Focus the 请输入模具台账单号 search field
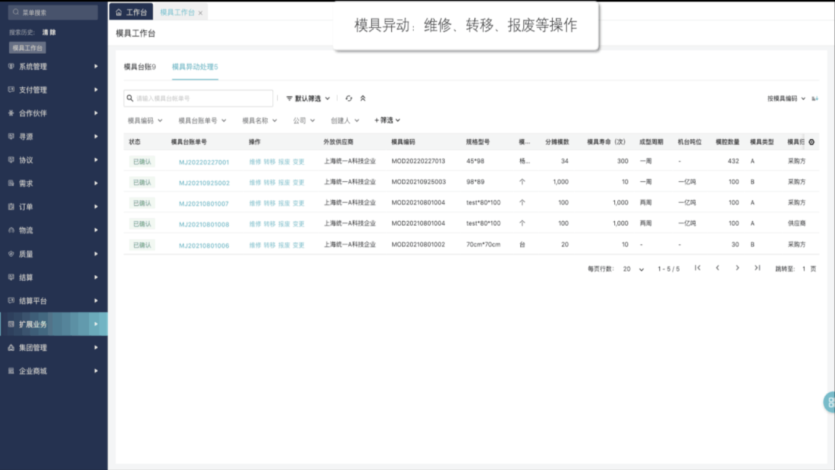 [x=199, y=98]
